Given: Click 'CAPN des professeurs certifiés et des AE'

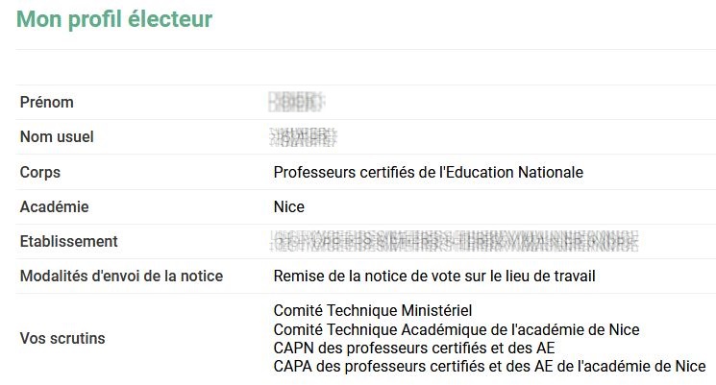Looking at the screenshot, I should click(414, 349).
